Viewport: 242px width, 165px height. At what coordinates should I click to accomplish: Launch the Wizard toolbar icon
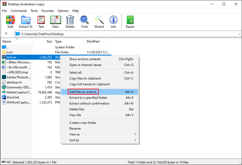click(99, 21)
